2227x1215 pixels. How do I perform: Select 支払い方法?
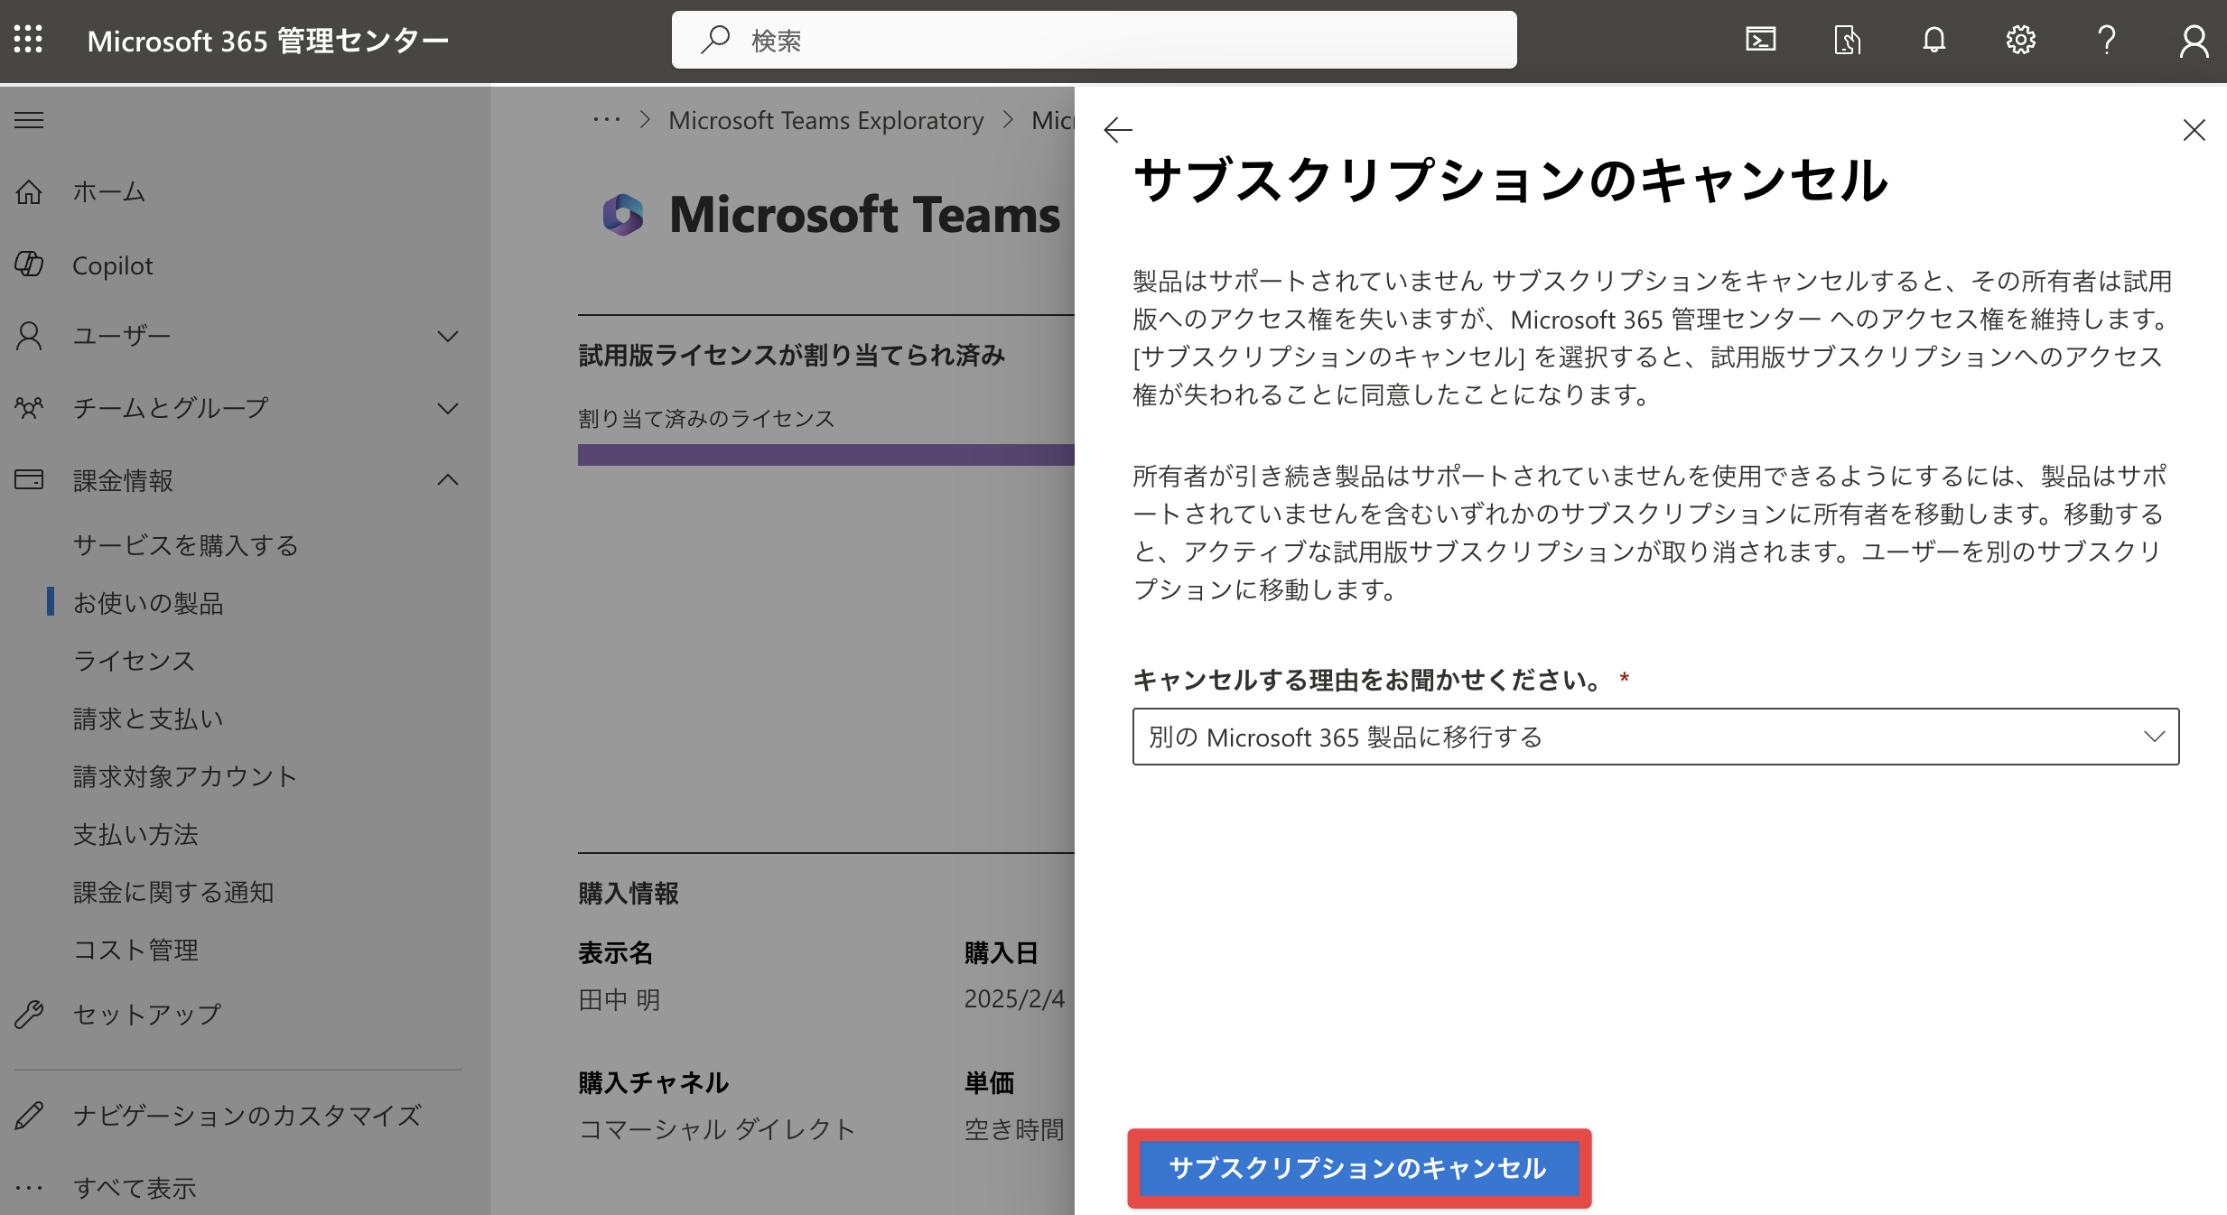[135, 834]
